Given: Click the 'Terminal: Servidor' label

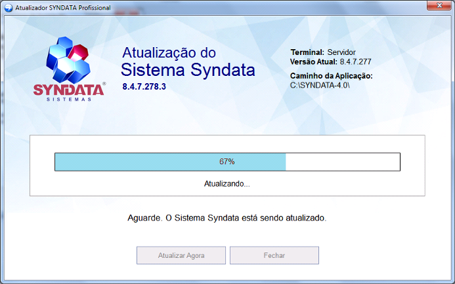Looking at the screenshot, I should point(323,52).
